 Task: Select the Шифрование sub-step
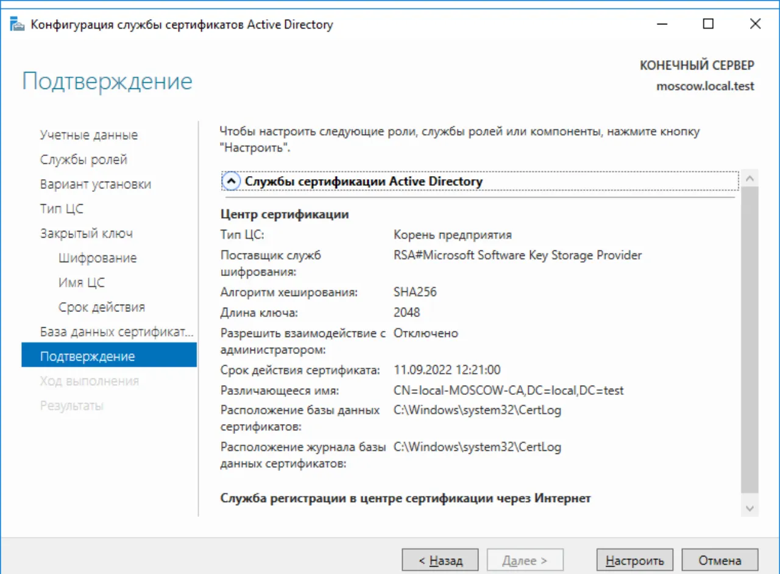97,258
